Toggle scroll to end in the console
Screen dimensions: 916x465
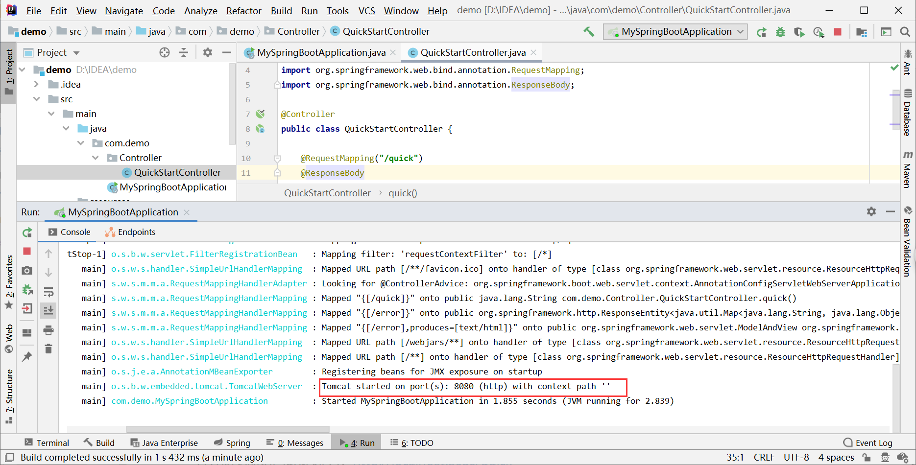tap(48, 311)
